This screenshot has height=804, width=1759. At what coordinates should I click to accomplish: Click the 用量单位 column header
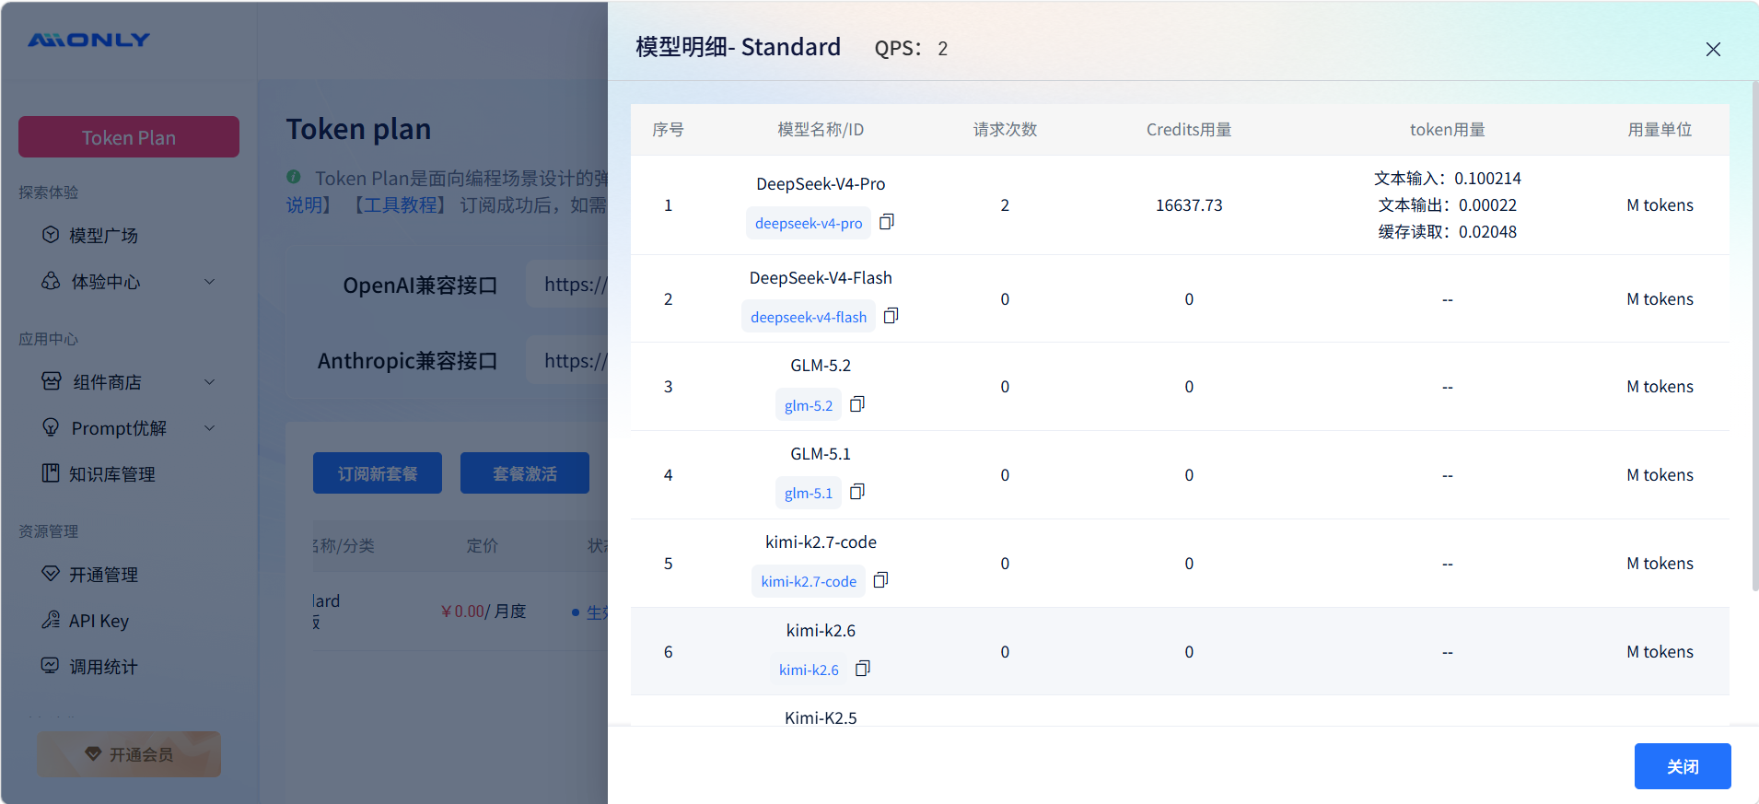(1660, 130)
